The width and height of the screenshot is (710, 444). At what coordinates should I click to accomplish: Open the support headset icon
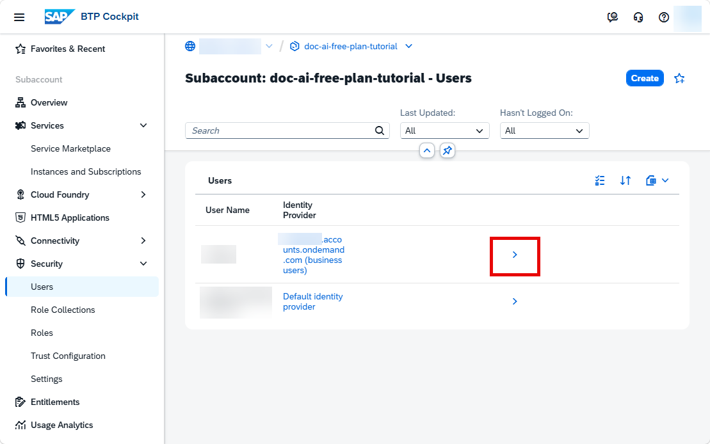click(x=638, y=17)
